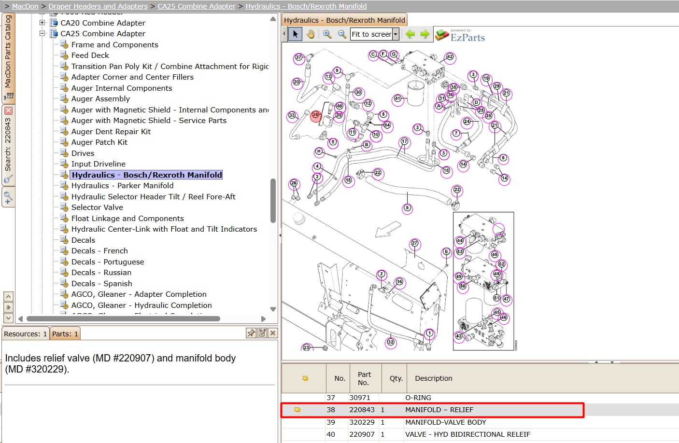Go to next diagram with right green arrow
This screenshot has width=679, height=443.
[425, 34]
